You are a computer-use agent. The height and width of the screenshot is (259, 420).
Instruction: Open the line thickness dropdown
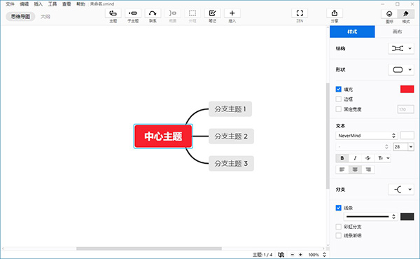point(371,217)
